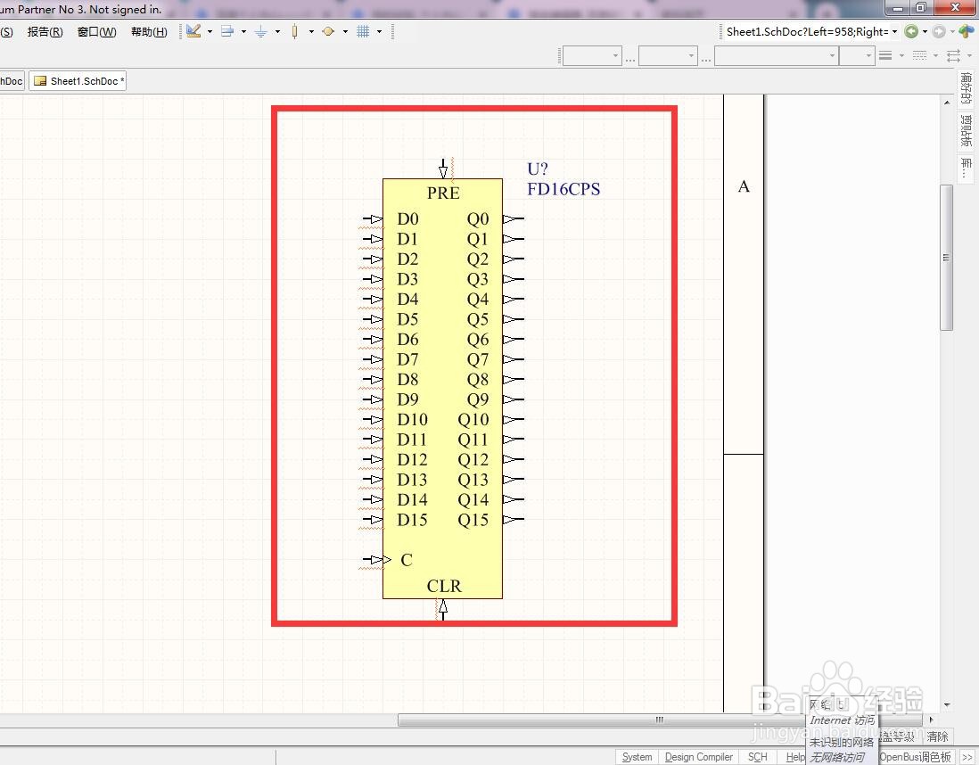Click the Sheet1.SchDoc address field
Image resolution: width=979 pixels, height=765 pixels.
807,32
